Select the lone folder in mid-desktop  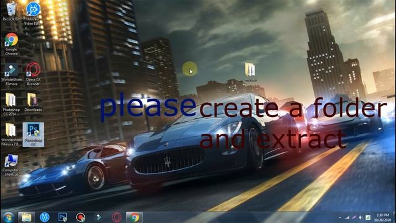click(250, 72)
